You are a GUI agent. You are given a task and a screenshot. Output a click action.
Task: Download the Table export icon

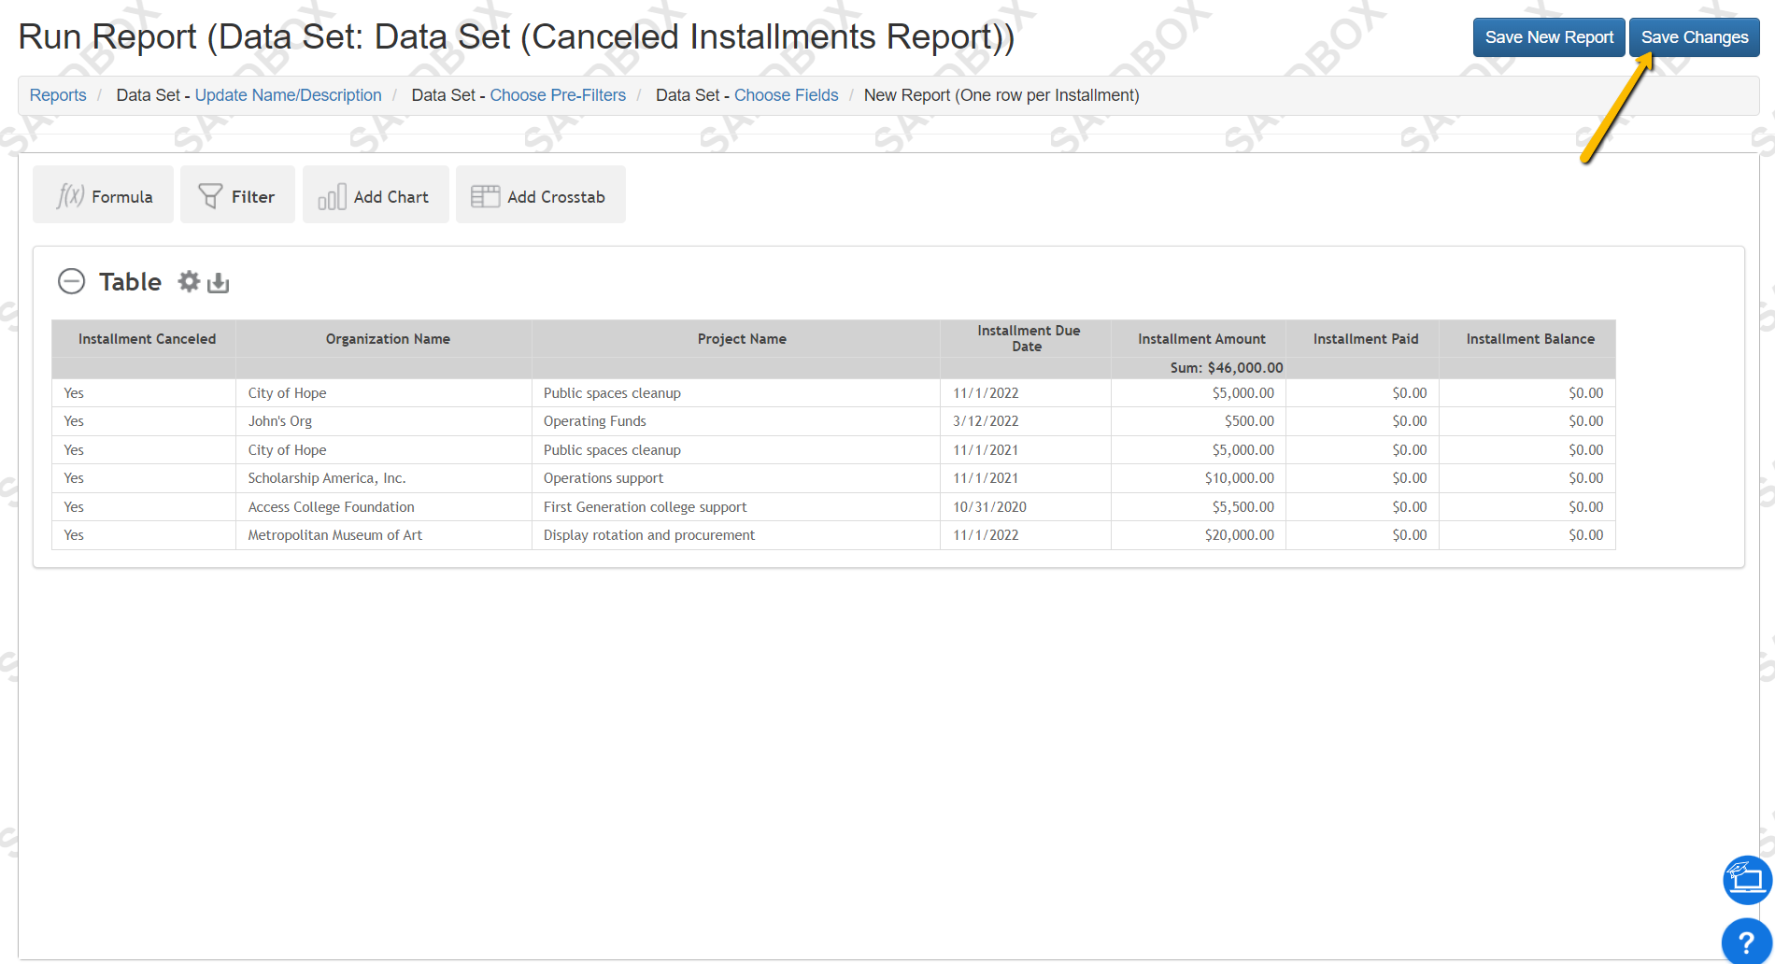coord(219,282)
